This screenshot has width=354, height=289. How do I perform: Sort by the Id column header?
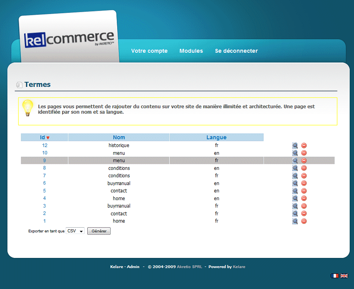tap(42, 137)
